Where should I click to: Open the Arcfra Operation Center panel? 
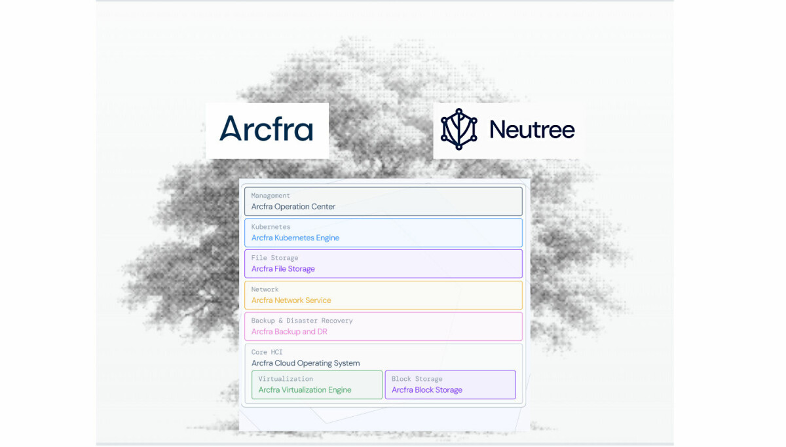pos(383,201)
